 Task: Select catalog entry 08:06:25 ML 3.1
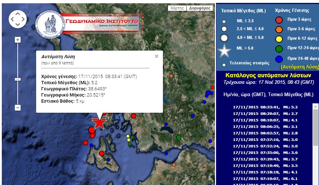(265, 126)
